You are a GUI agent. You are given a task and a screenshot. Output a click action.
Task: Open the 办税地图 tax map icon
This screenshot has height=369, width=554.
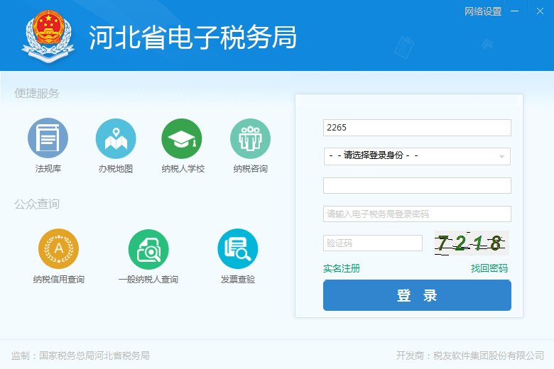[116, 138]
